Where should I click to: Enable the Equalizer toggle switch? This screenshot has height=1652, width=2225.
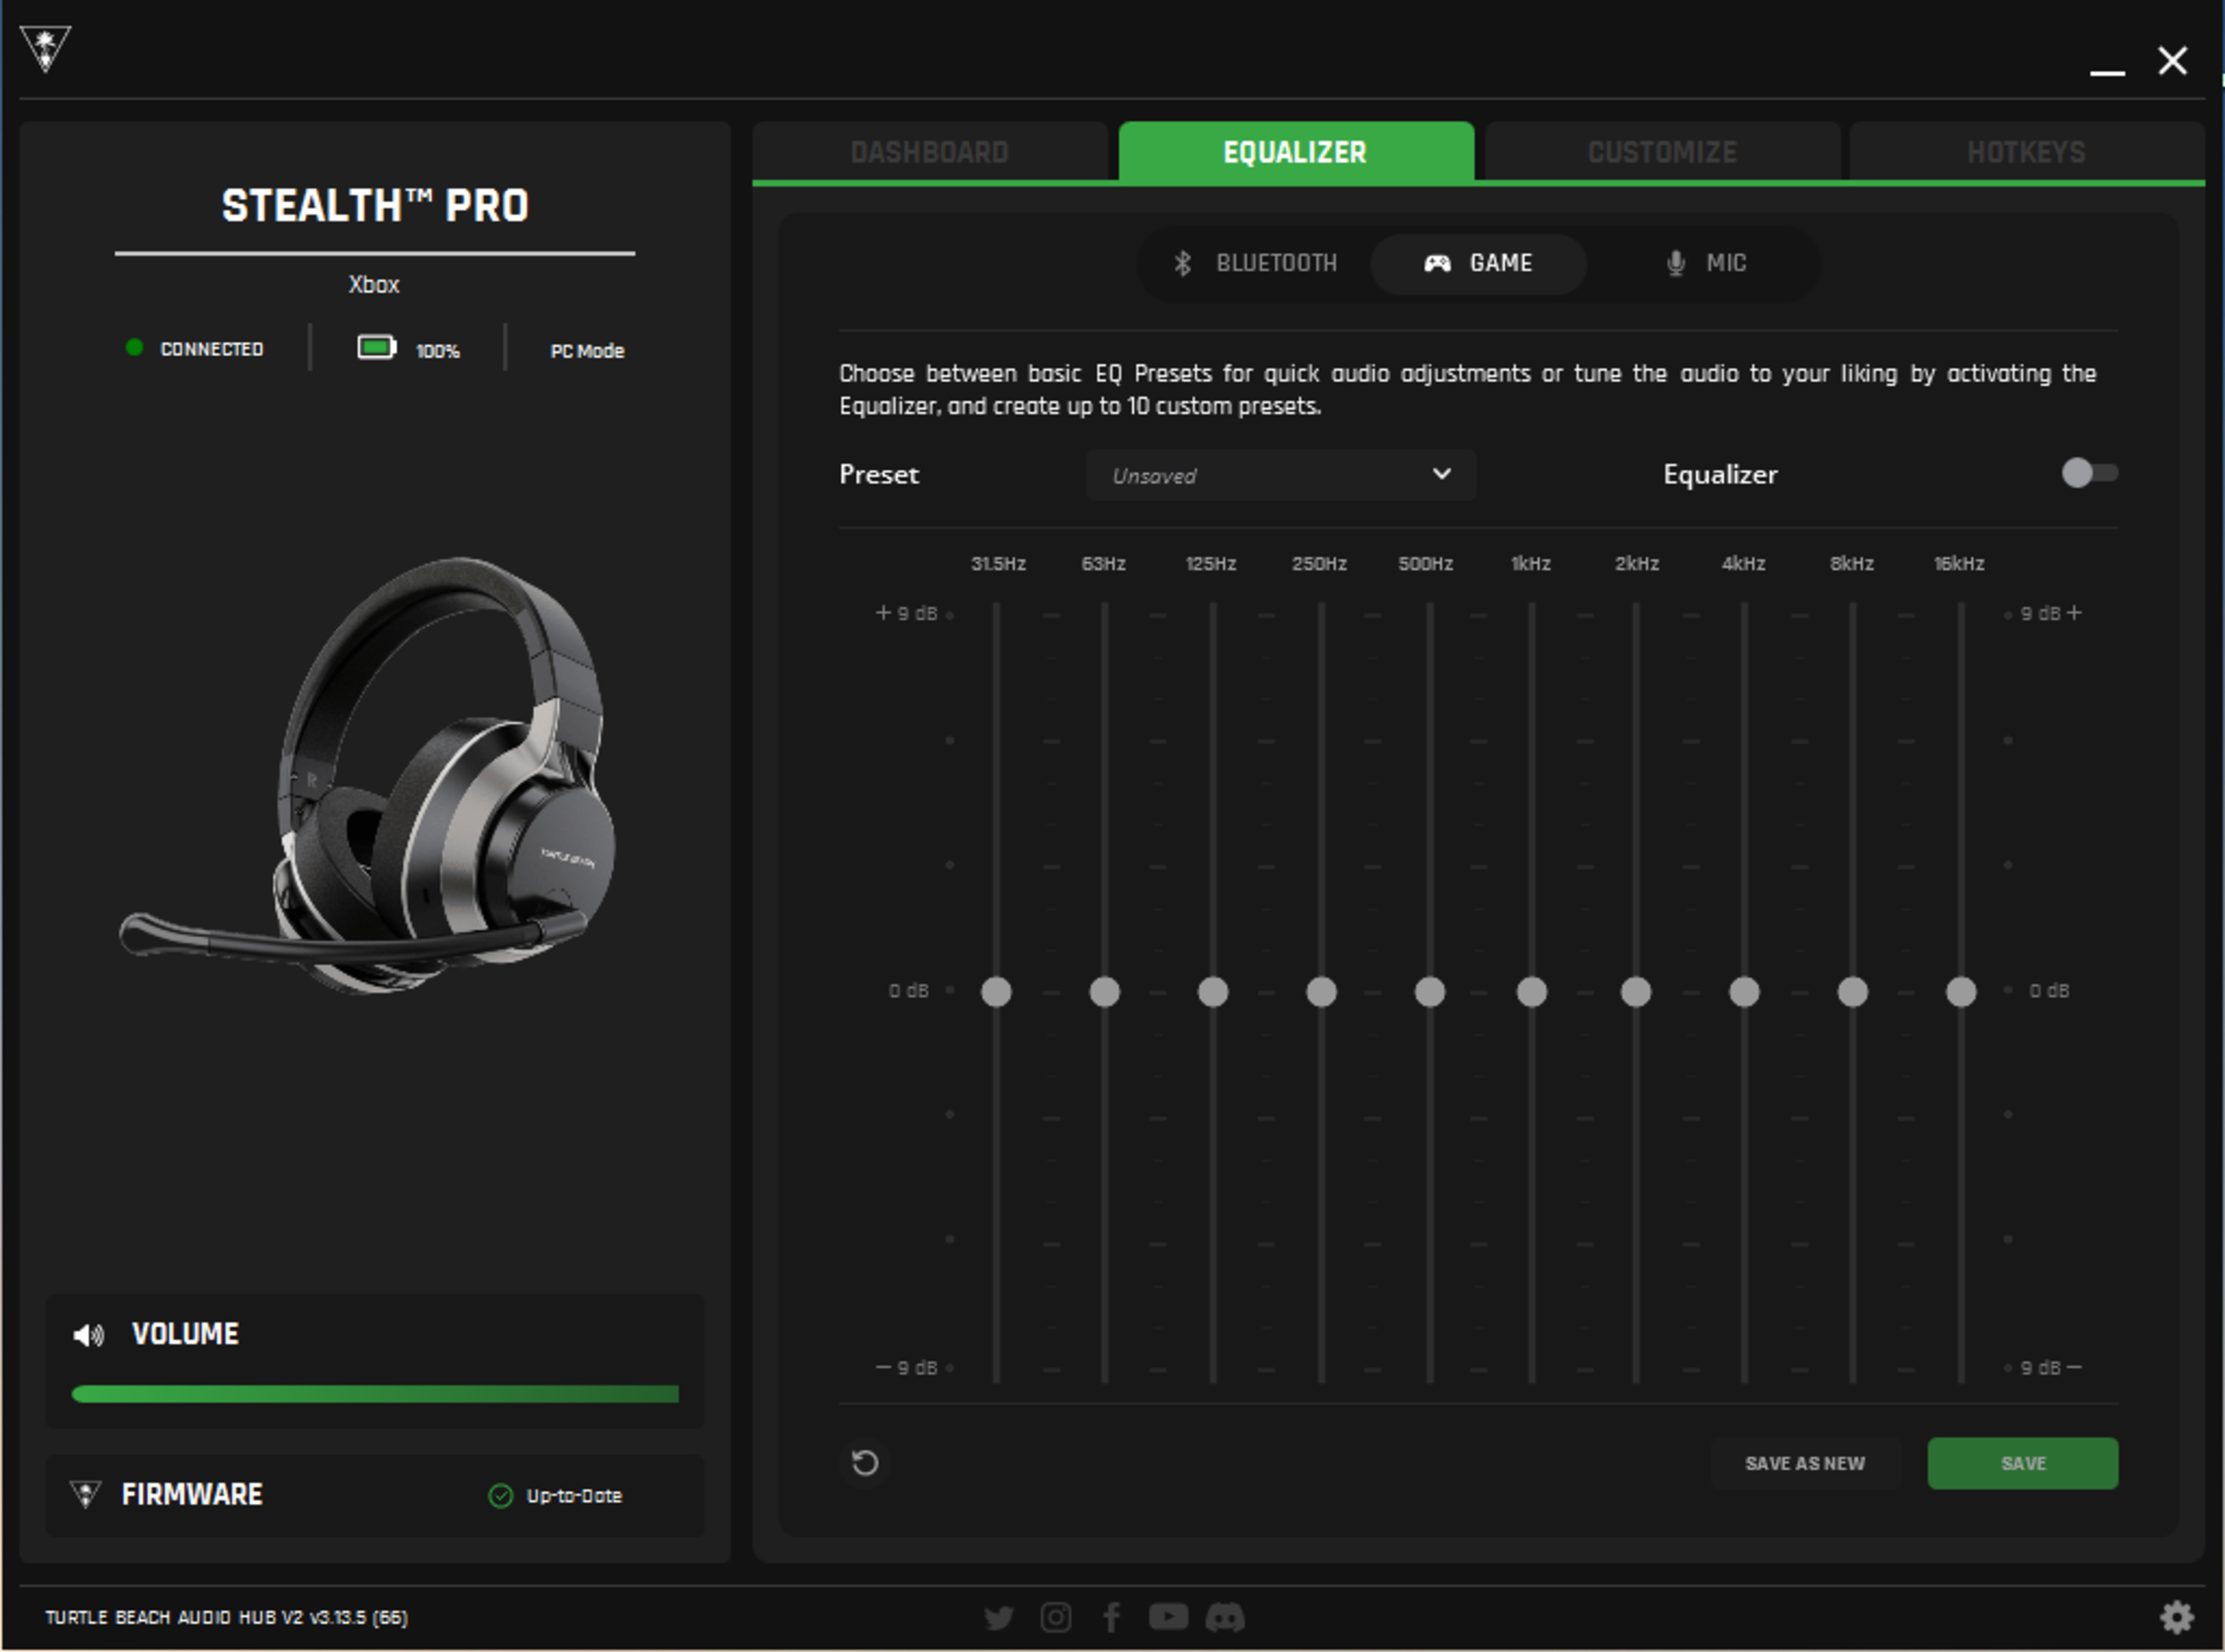click(2089, 473)
